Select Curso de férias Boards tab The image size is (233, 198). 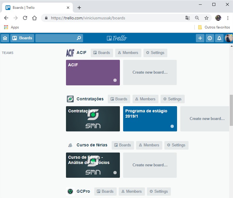click(x=123, y=145)
